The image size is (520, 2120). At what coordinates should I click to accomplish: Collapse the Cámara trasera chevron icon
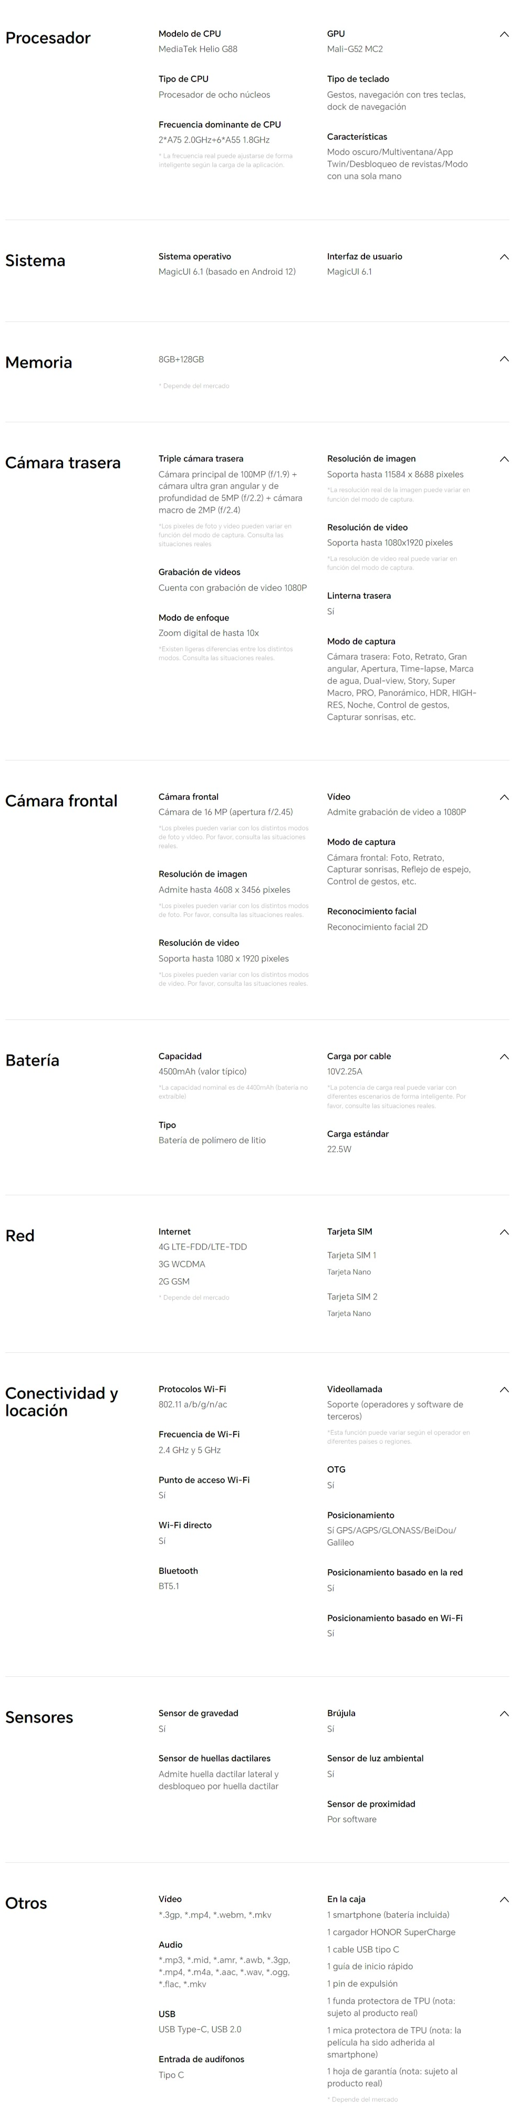pyautogui.click(x=504, y=459)
